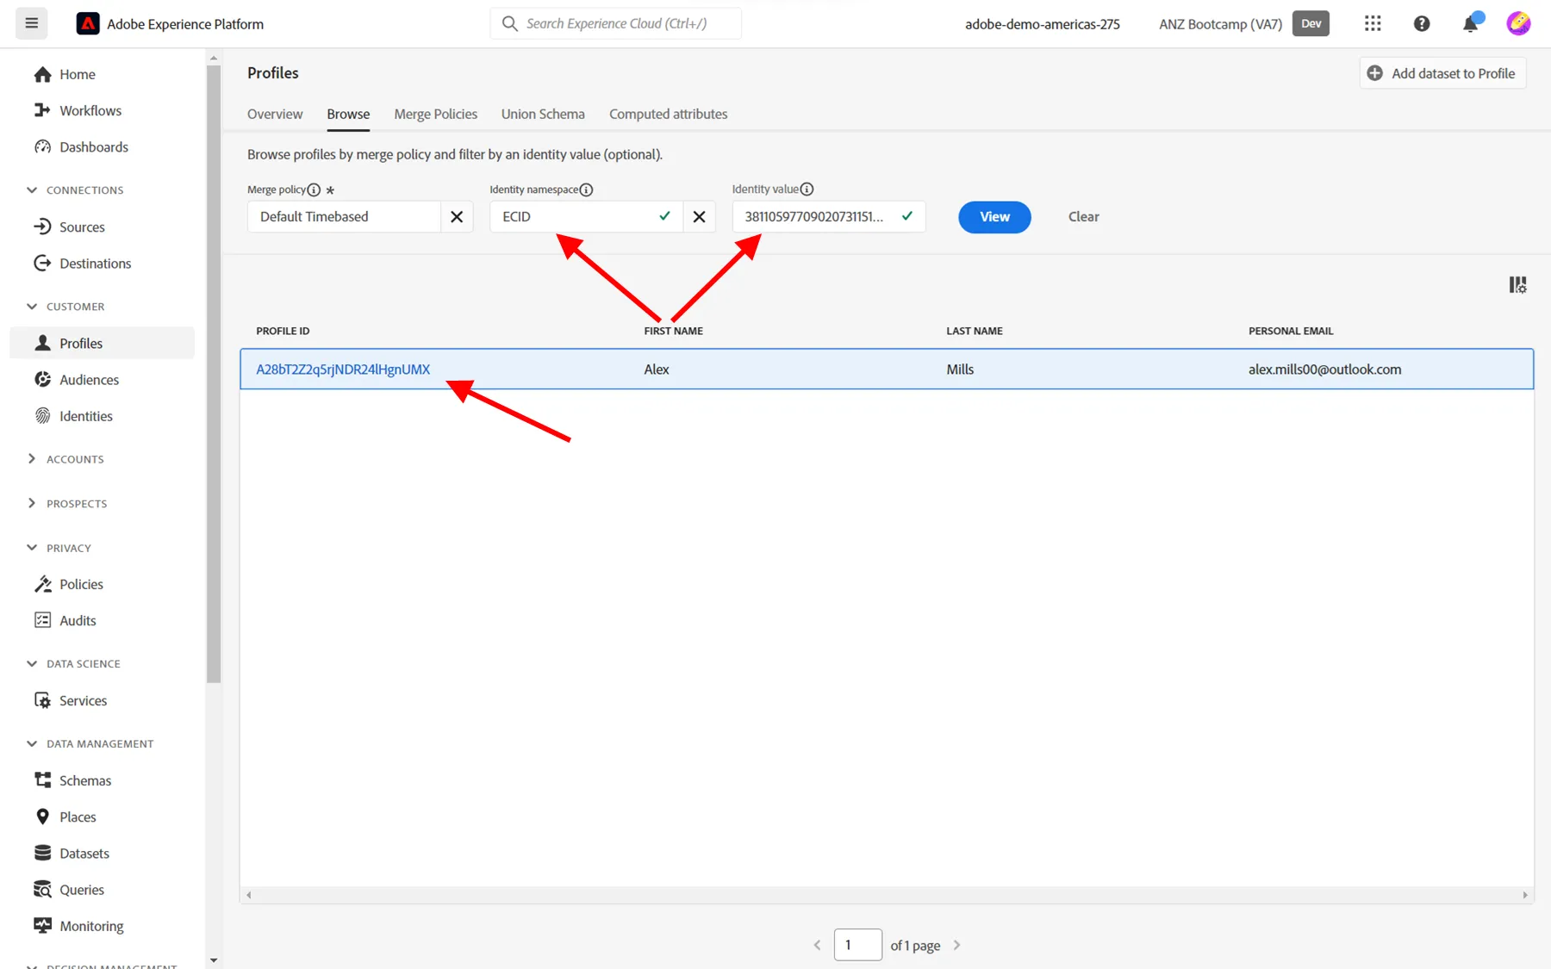Open Dashboards in sidebar
The width and height of the screenshot is (1551, 969).
[x=94, y=147]
